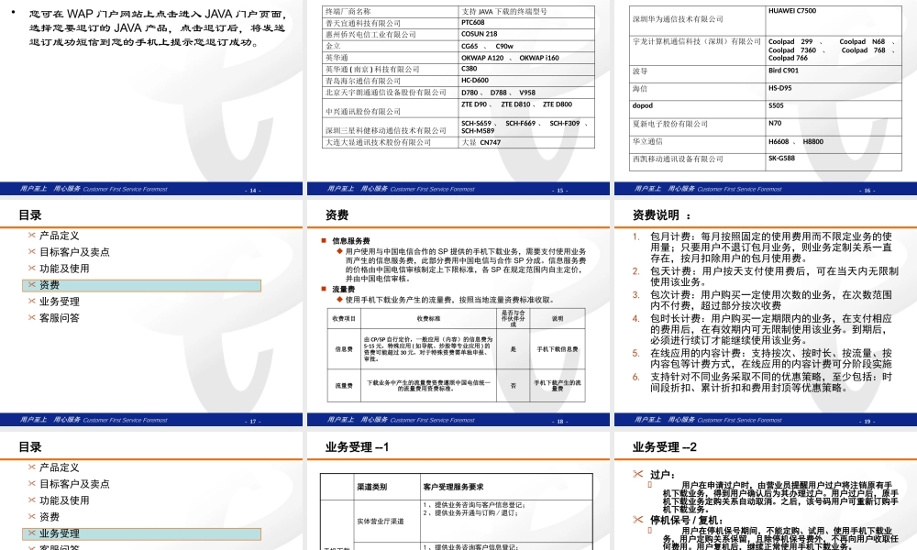This screenshot has width=917, height=550.
Task: Open slide 18 titled 资费
Action: 458,313
